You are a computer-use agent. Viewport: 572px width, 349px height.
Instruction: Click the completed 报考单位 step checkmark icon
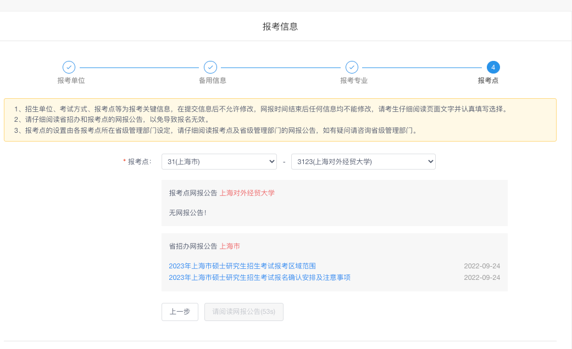pos(69,67)
